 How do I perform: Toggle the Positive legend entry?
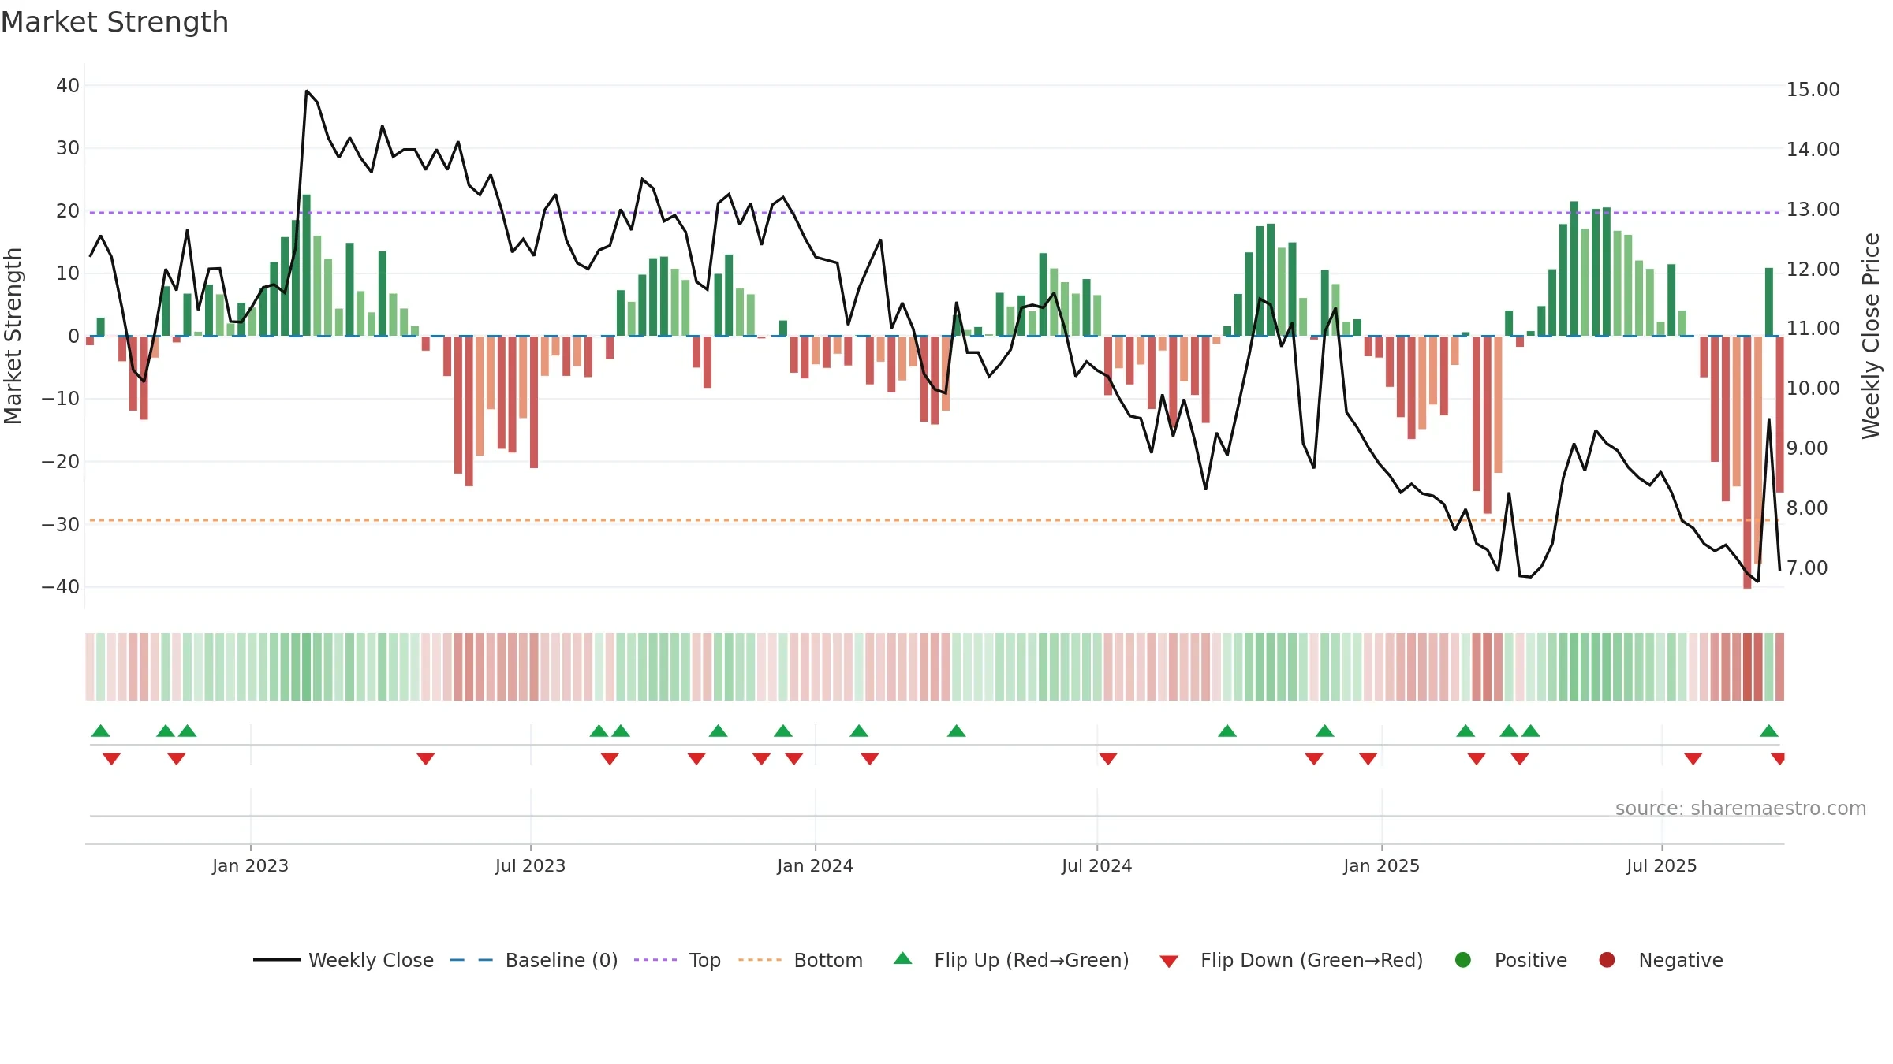(x=1510, y=960)
